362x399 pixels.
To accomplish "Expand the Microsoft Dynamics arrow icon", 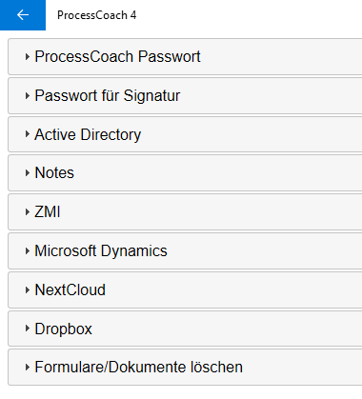I will (28, 251).
